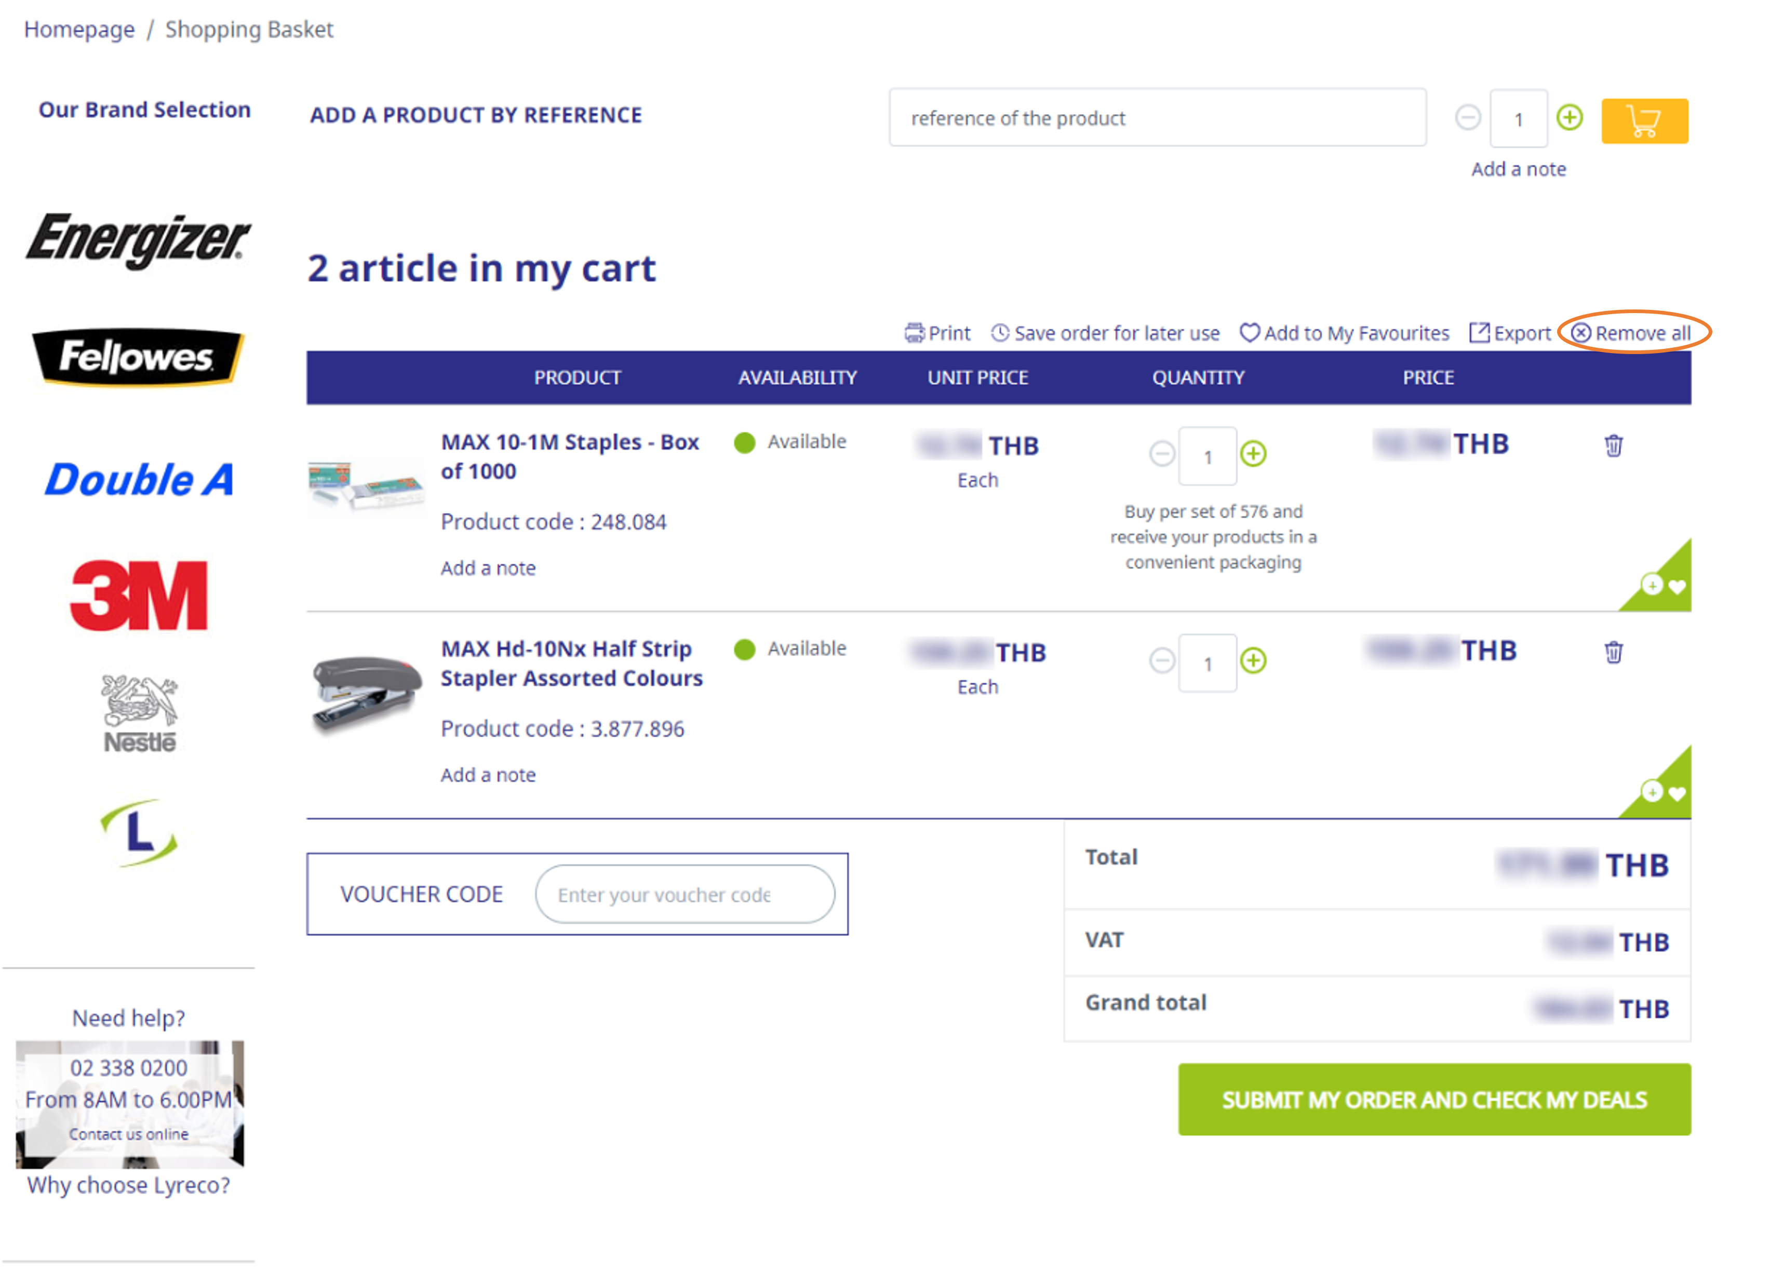Decrease quantity of MAX 10-1M Staples
Viewport: 1770px width, 1285px height.
(1162, 453)
